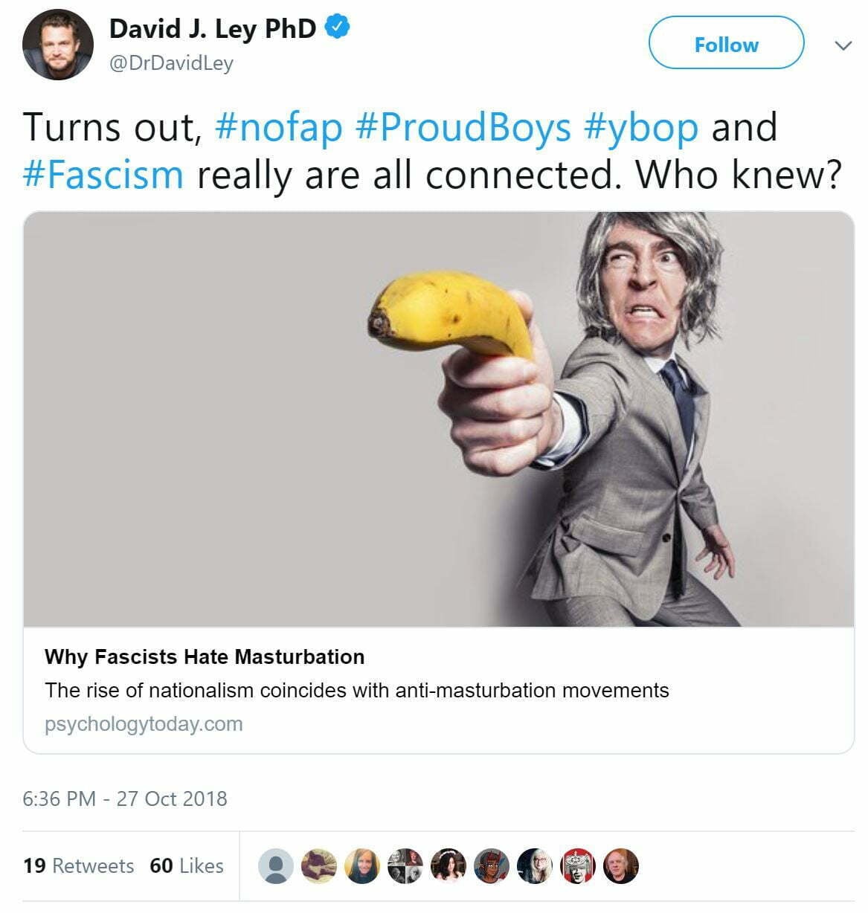Open the #ProudBoys hashtag
Image resolution: width=868 pixels, height=913 pixels.
tap(463, 127)
